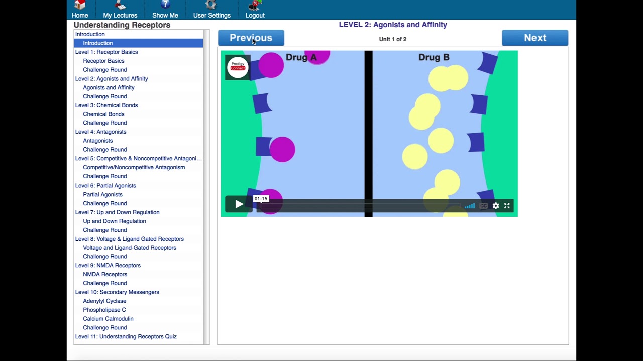This screenshot has height=361, width=643.
Task: Adjust the video volume bars
Action: 470,206
